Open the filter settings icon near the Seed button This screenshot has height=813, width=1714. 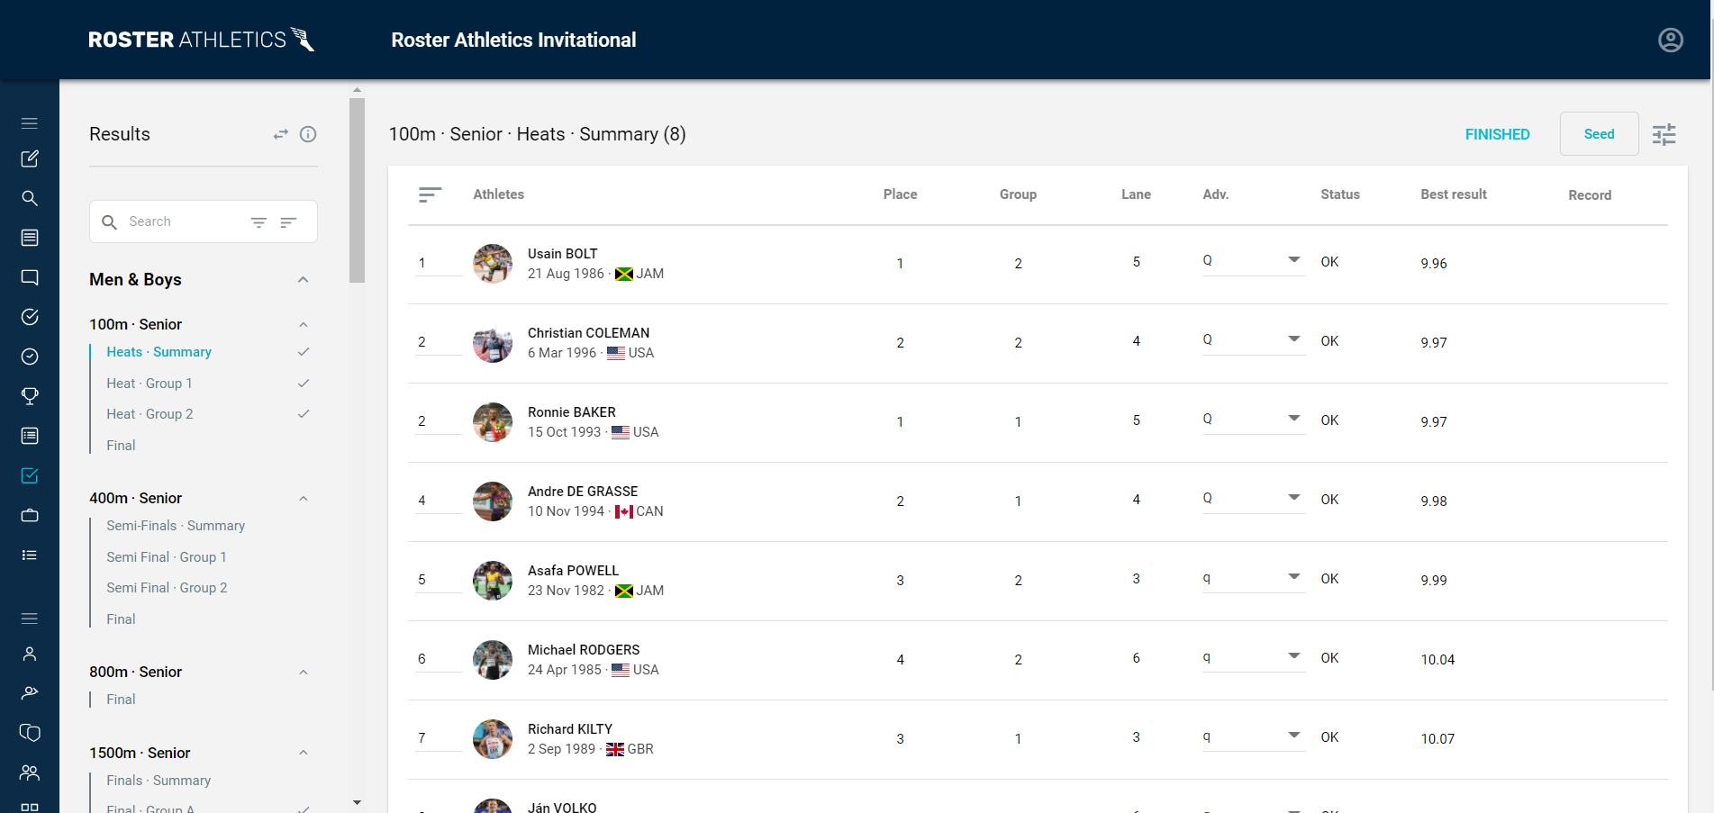[1664, 133]
